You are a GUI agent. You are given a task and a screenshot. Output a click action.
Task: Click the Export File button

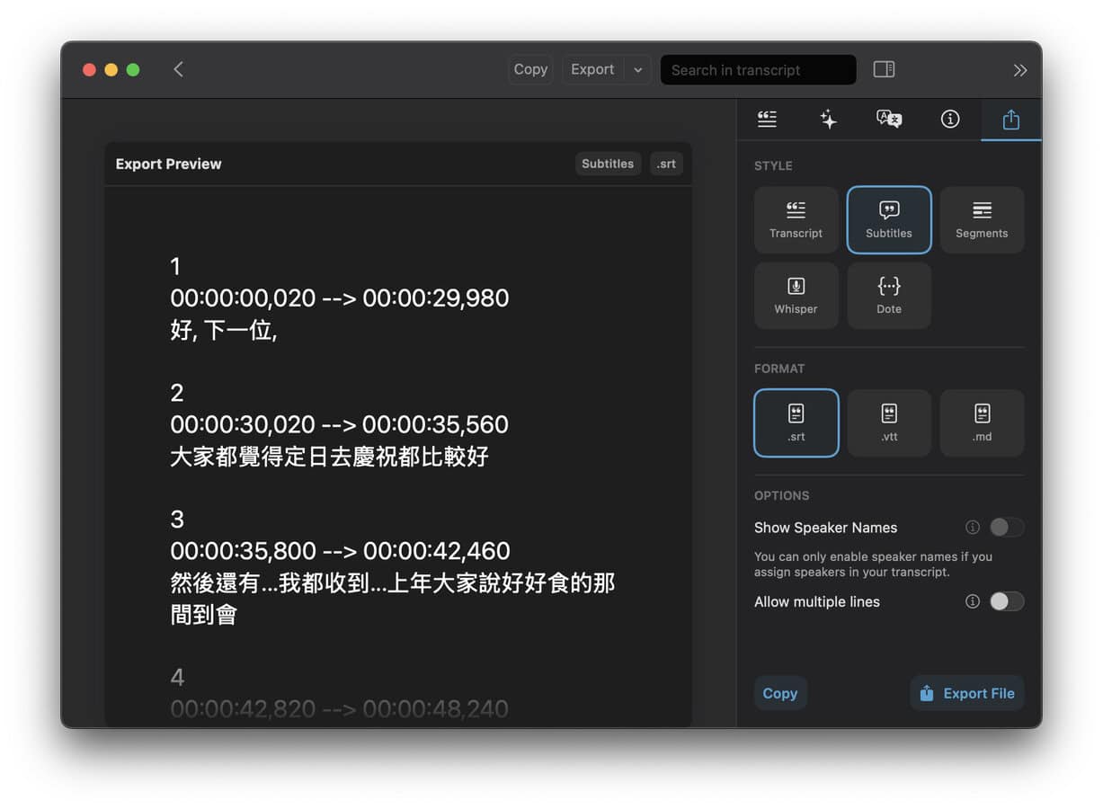coord(967,693)
